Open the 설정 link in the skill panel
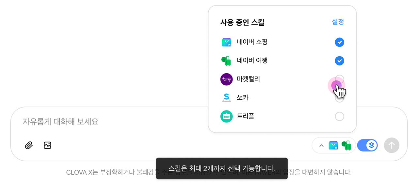Image resolution: width=418 pixels, height=187 pixels. click(x=338, y=22)
